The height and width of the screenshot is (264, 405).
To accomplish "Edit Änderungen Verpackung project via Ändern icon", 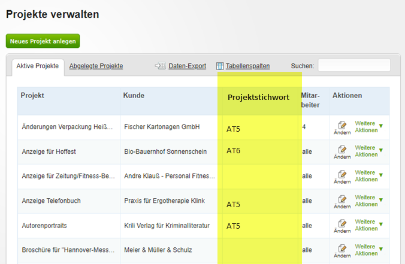I will (x=342, y=128).
